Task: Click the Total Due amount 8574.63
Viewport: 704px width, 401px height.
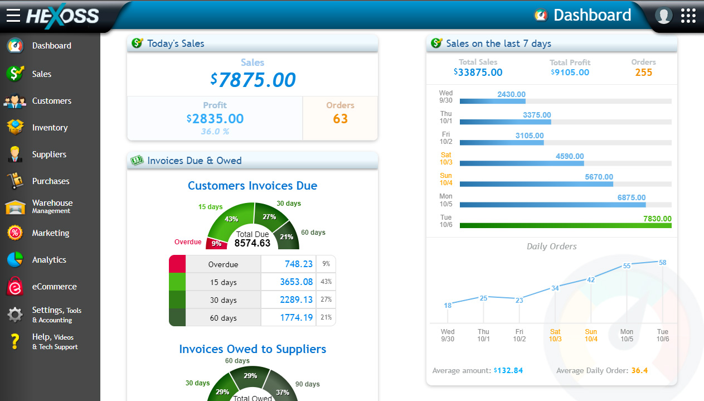Action: [x=253, y=243]
